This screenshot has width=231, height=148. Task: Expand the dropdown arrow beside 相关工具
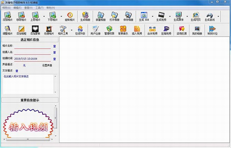[72, 30]
